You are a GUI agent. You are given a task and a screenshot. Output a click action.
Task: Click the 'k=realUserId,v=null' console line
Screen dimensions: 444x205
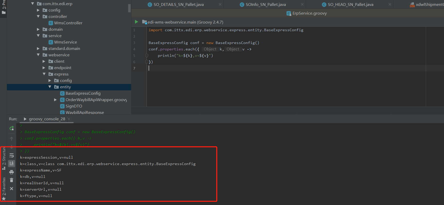(42, 183)
